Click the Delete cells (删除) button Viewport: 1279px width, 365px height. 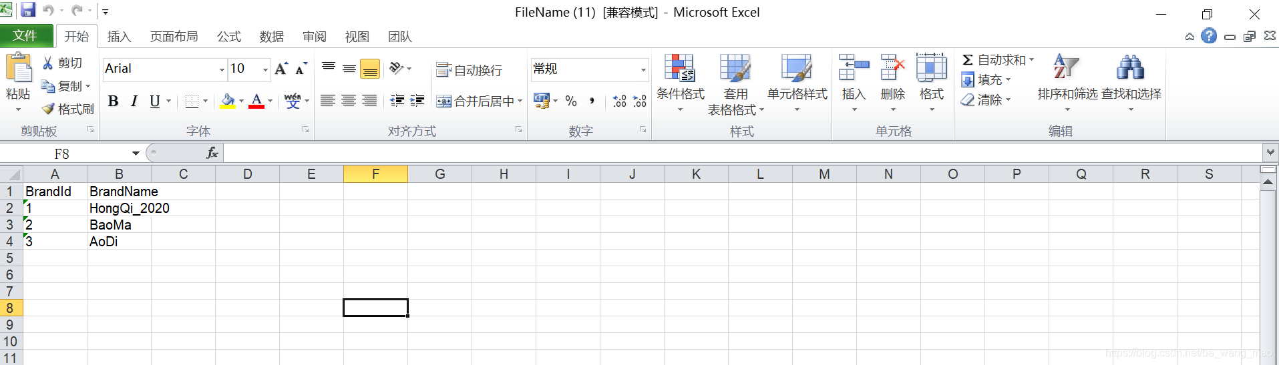click(x=892, y=83)
